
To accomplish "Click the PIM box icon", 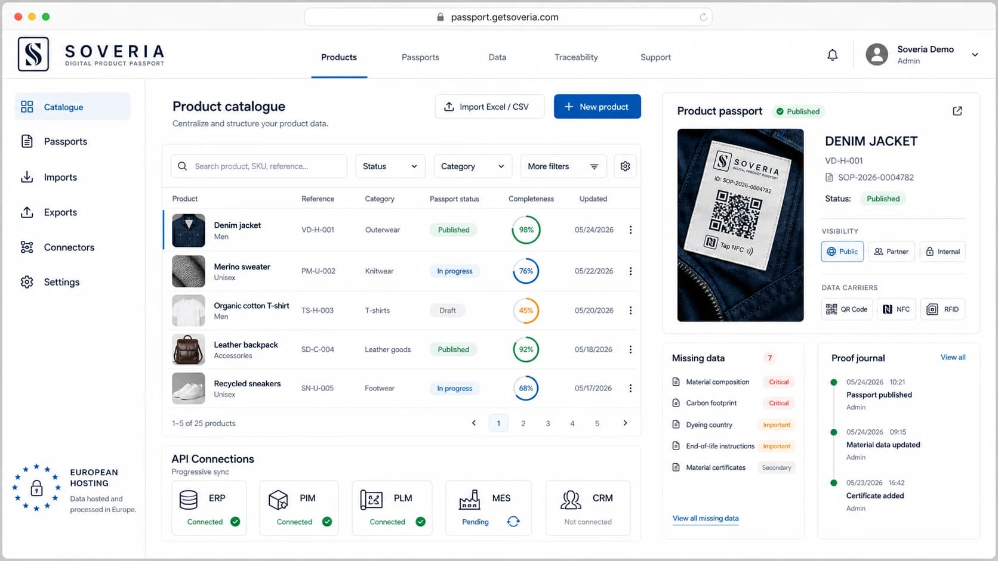I will [x=278, y=500].
